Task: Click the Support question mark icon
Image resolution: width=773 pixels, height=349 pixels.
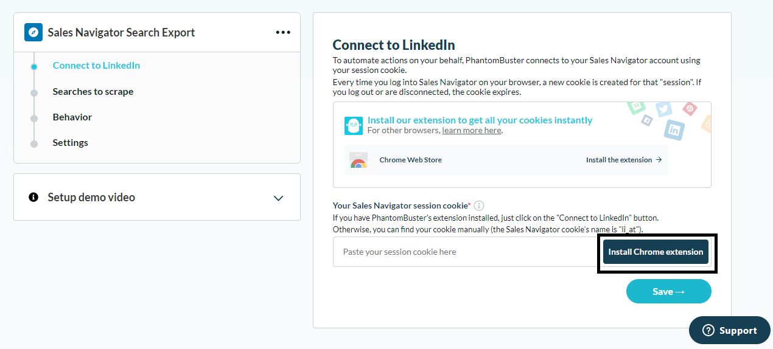Action: (708, 330)
